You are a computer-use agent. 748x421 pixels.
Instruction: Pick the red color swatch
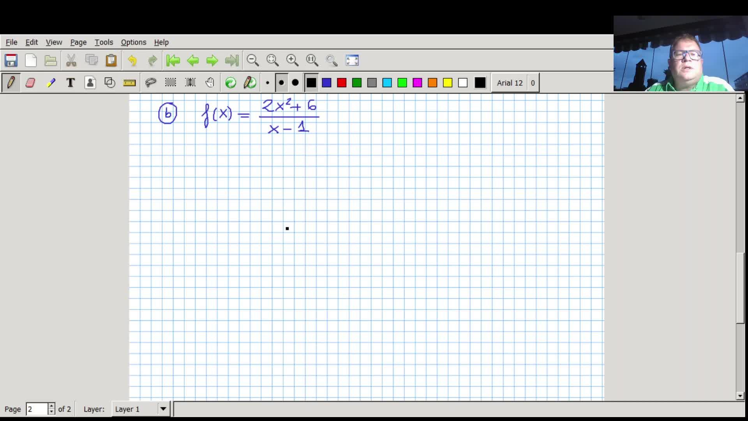coord(342,83)
